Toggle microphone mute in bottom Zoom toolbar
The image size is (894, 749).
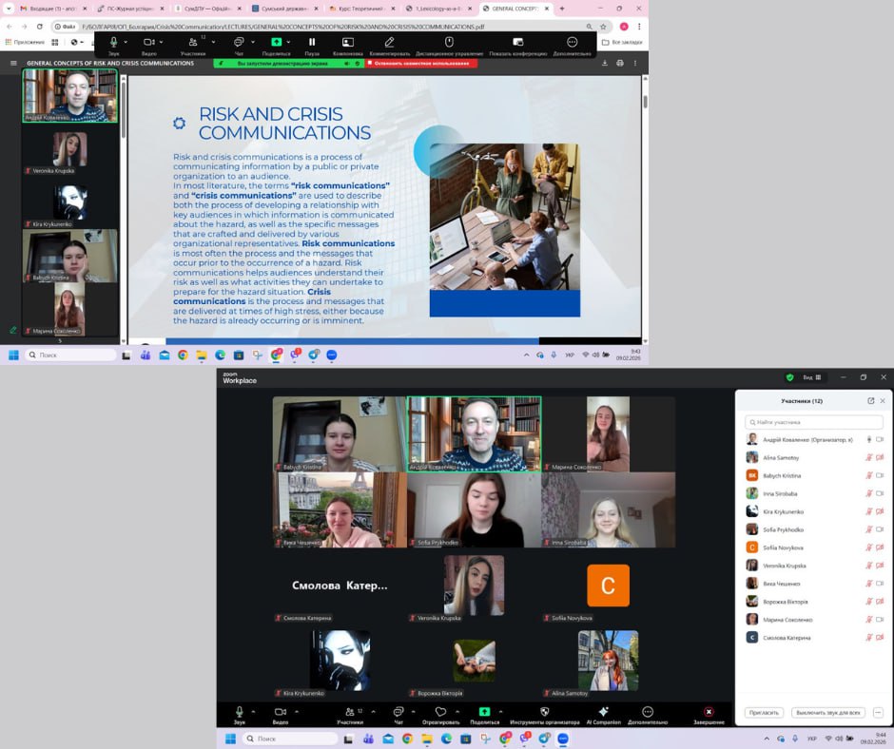click(239, 712)
